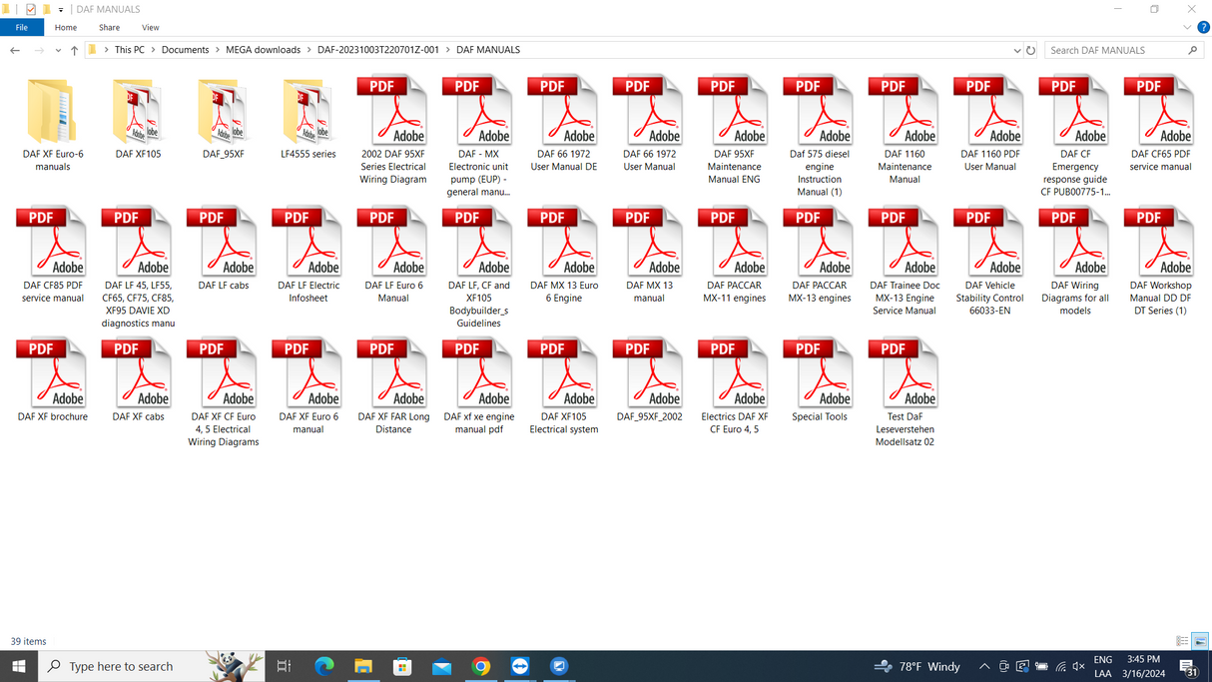Viewport: 1212px width, 682px height.
Task: Switch to the View ribbon tab
Action: tap(150, 27)
